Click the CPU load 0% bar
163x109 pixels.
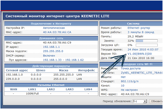(147, 45)
